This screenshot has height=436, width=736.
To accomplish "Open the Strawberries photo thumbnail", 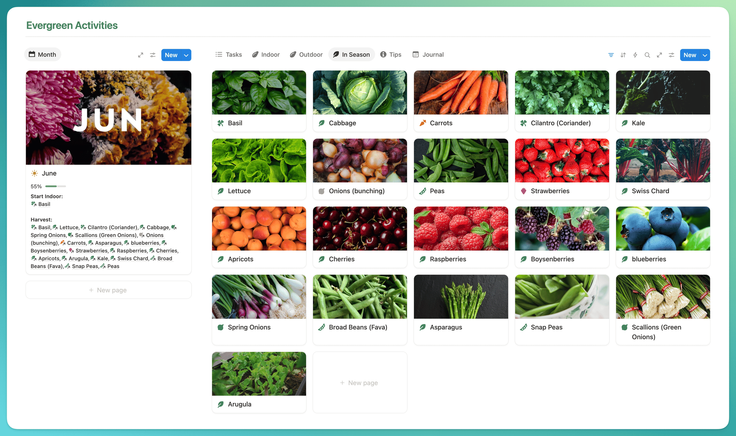I will (x=562, y=161).
